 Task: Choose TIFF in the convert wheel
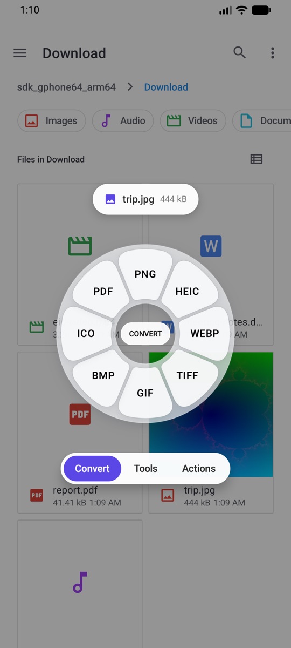point(188,375)
